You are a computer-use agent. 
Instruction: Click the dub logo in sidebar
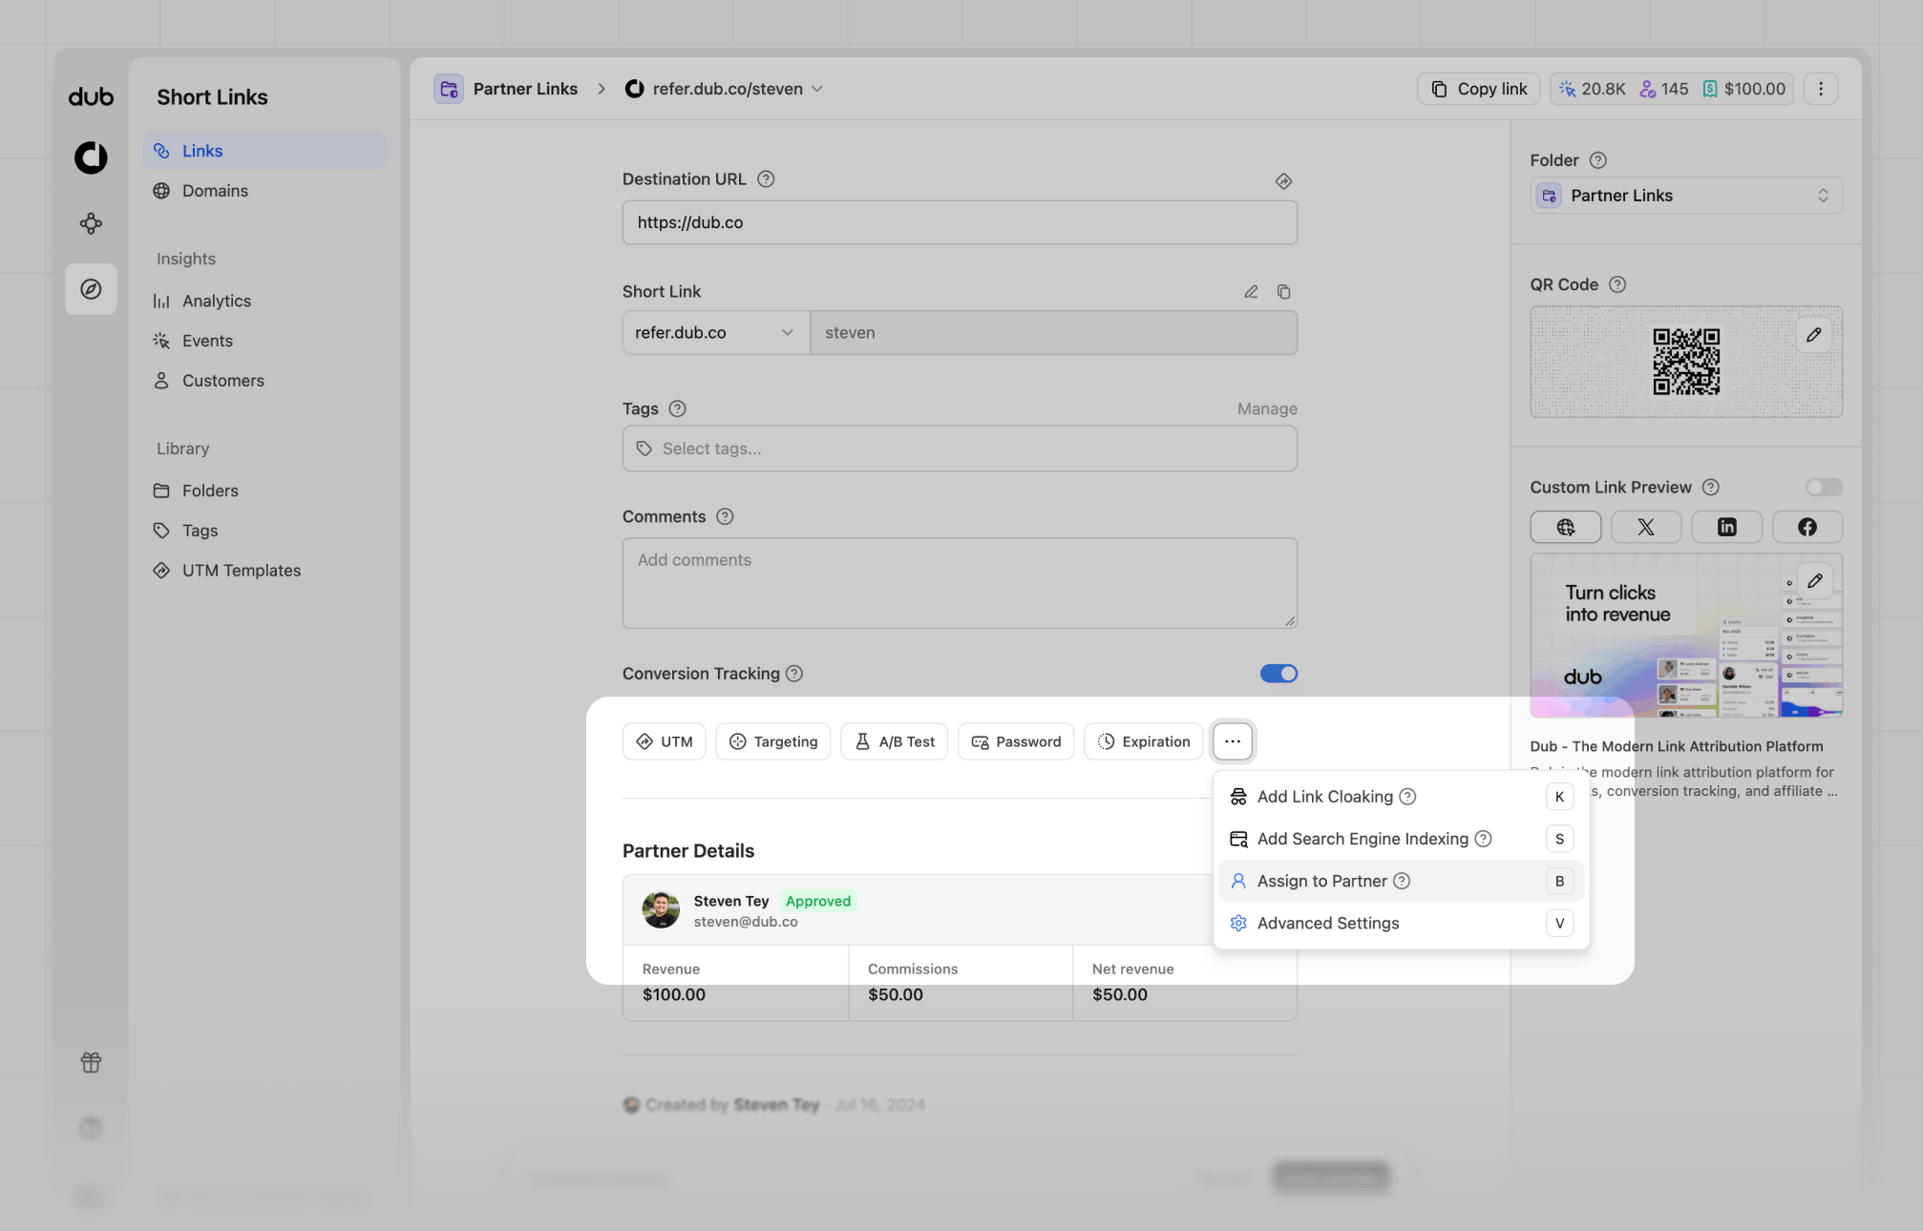[91, 96]
